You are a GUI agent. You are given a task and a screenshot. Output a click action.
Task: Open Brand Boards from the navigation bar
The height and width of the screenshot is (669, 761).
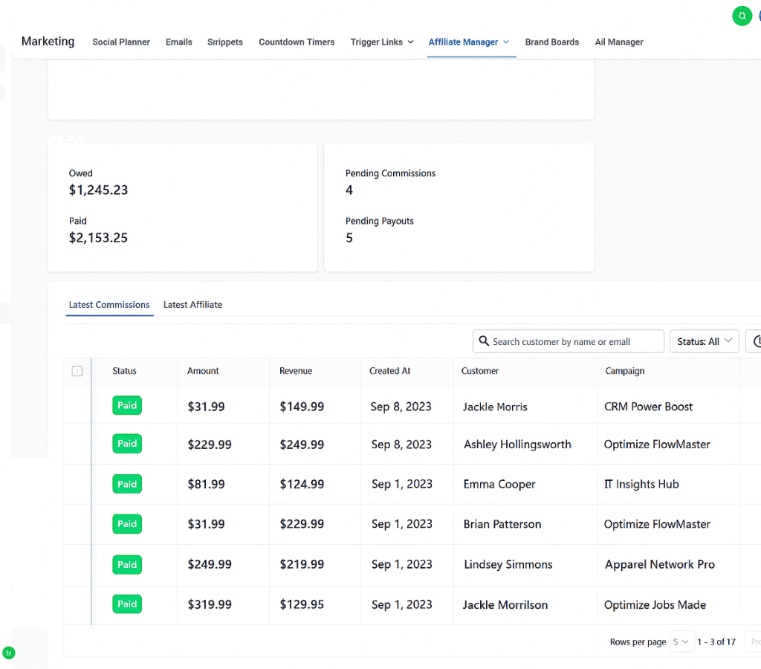pos(552,42)
